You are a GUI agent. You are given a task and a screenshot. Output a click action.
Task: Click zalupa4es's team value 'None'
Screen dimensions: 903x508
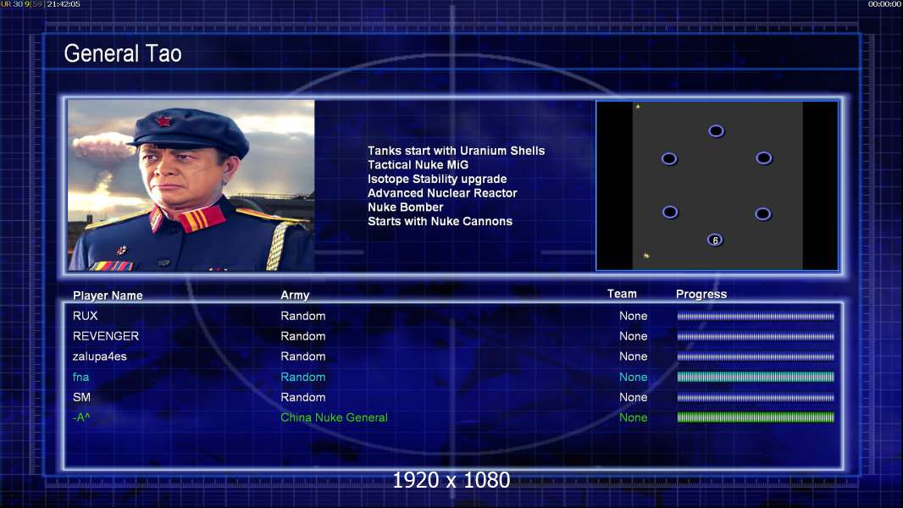[x=634, y=356]
